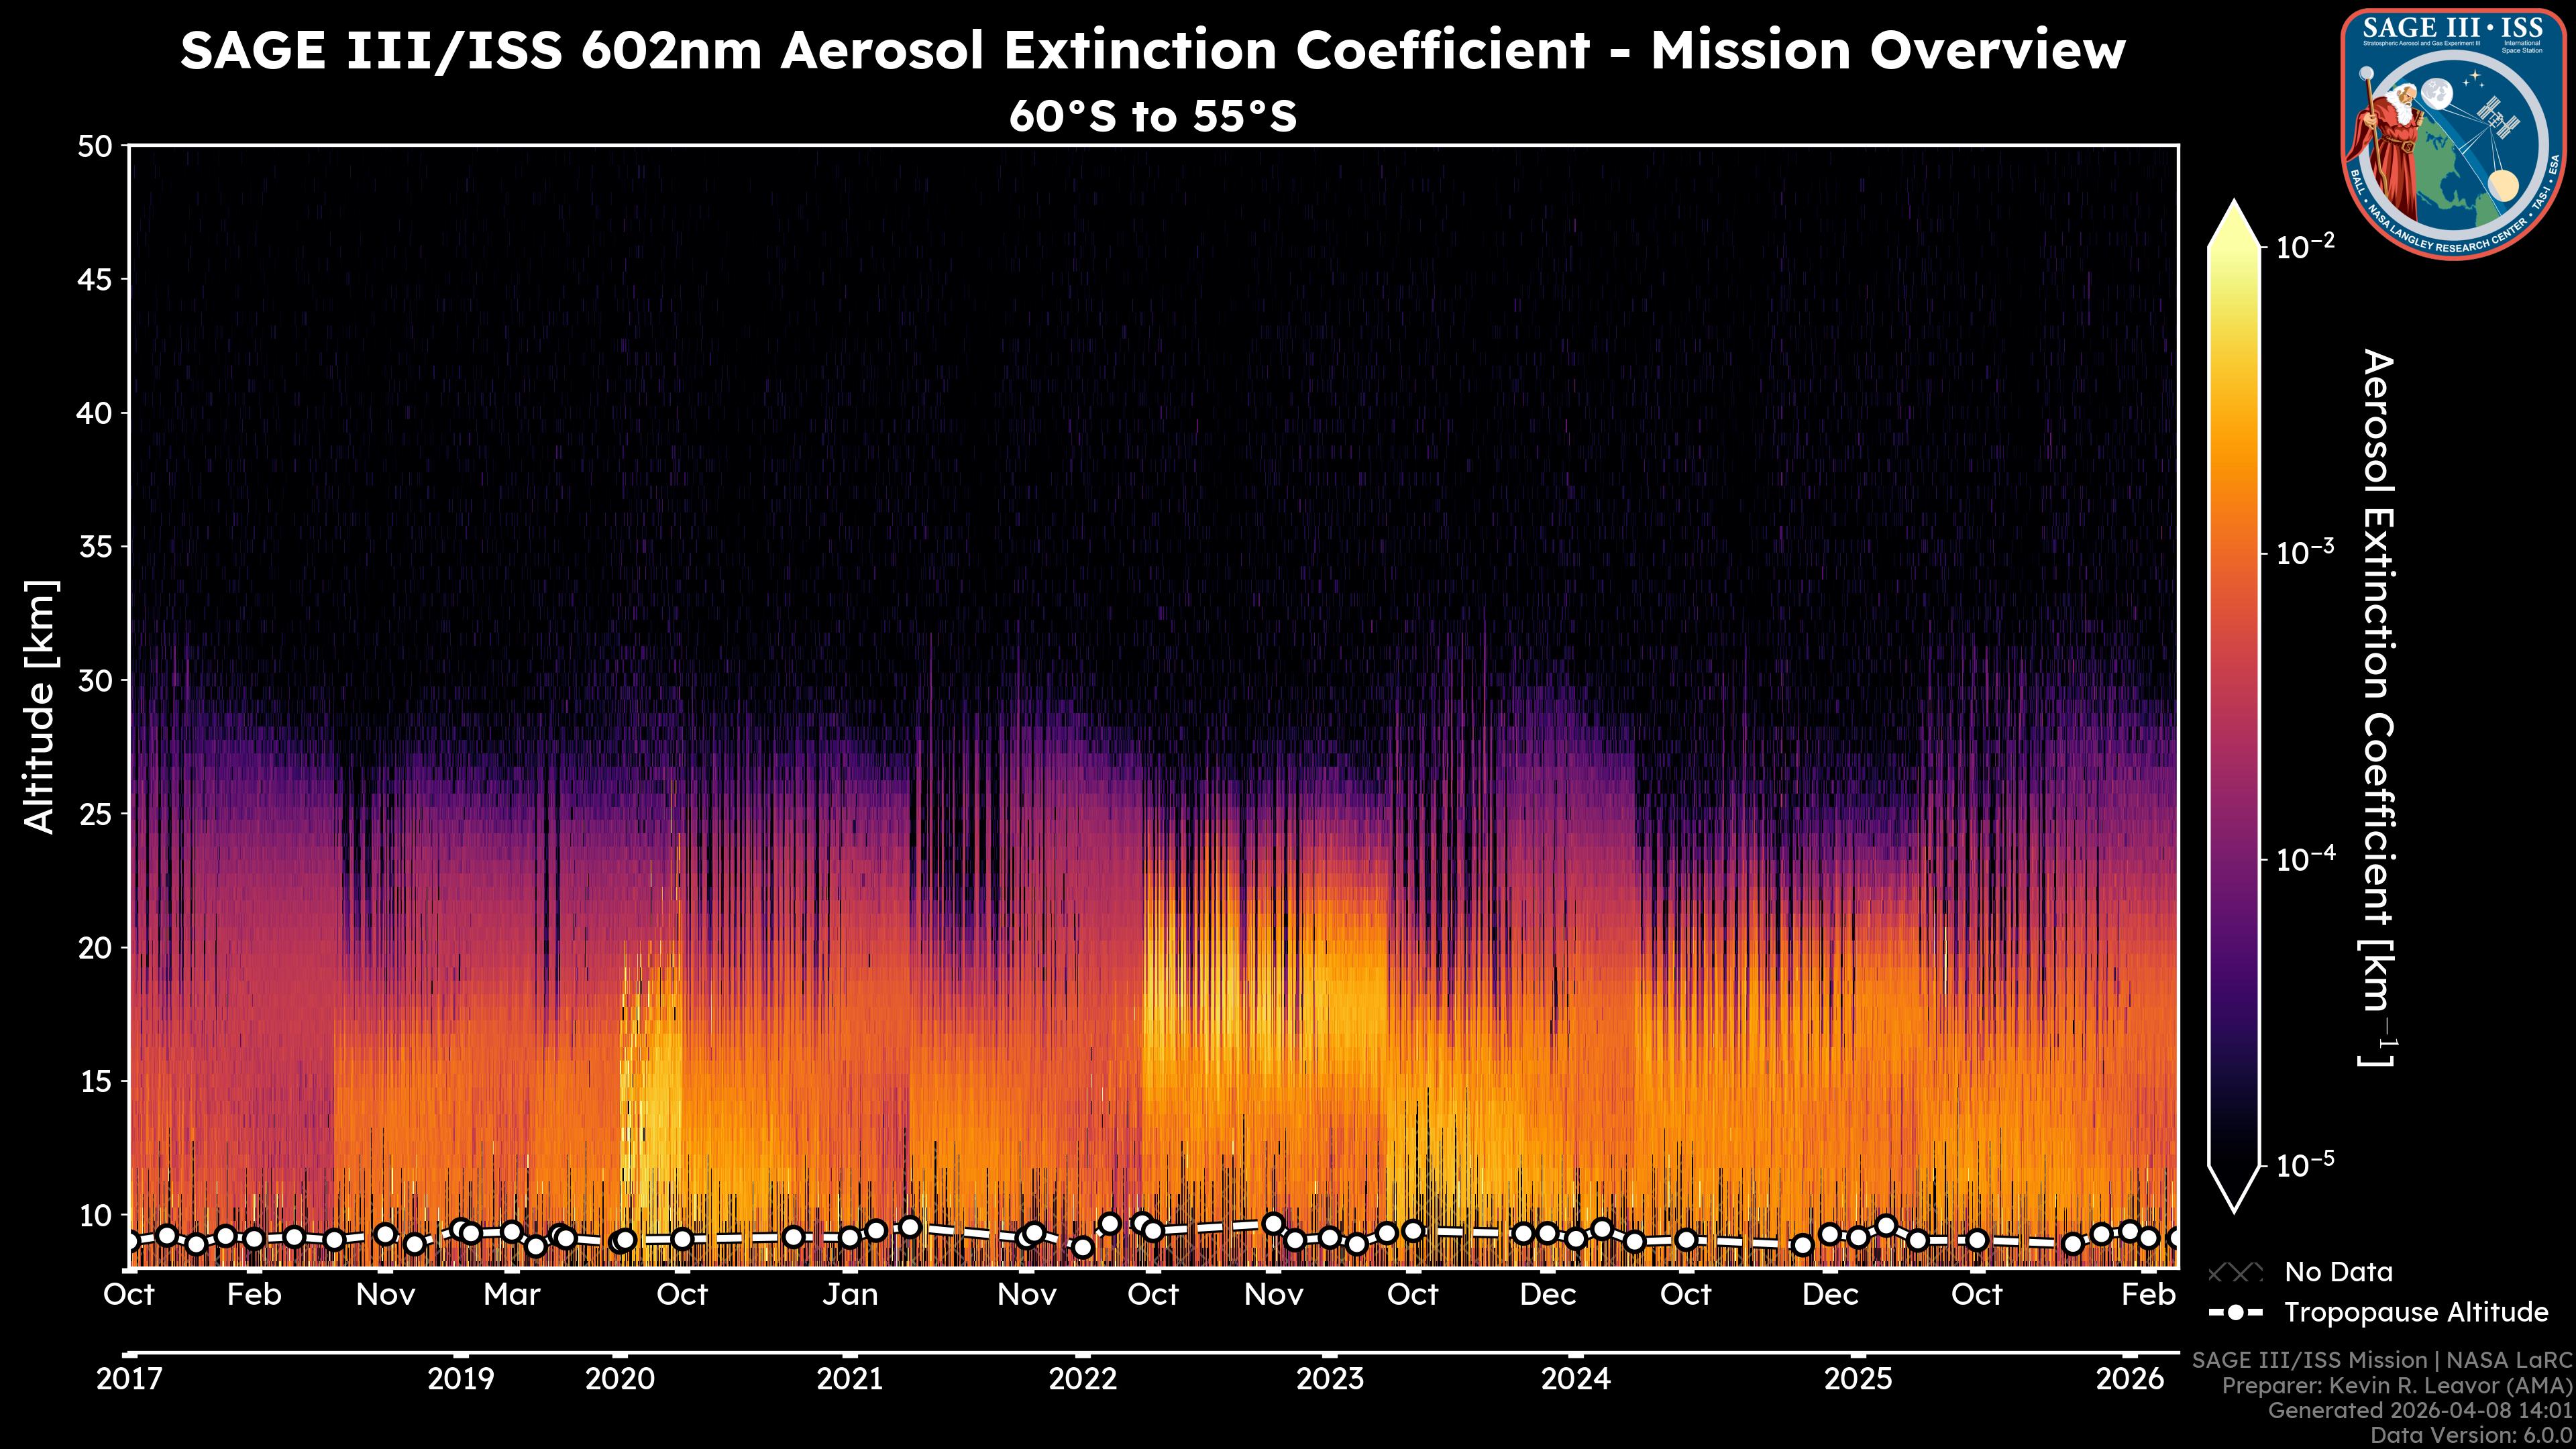Click the 10⁻⁴ colorbar tick label
The height and width of the screenshot is (1449, 2576).
(x=2305, y=859)
